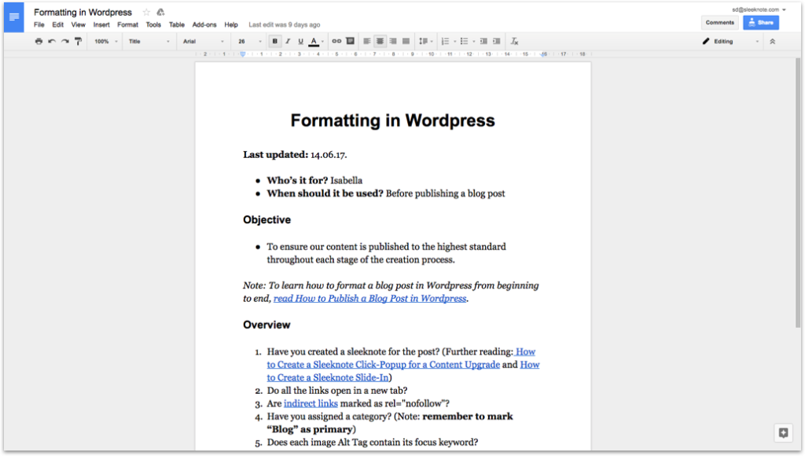Image resolution: width=805 pixels, height=456 pixels.
Task: Click 'Last edit was 9 days ago'
Action: coord(285,24)
